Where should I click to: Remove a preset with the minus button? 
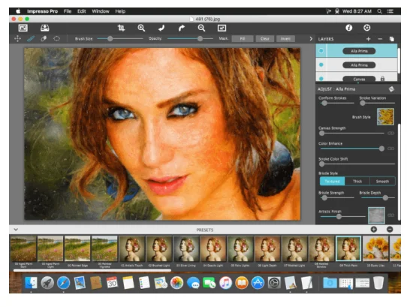[390, 230]
